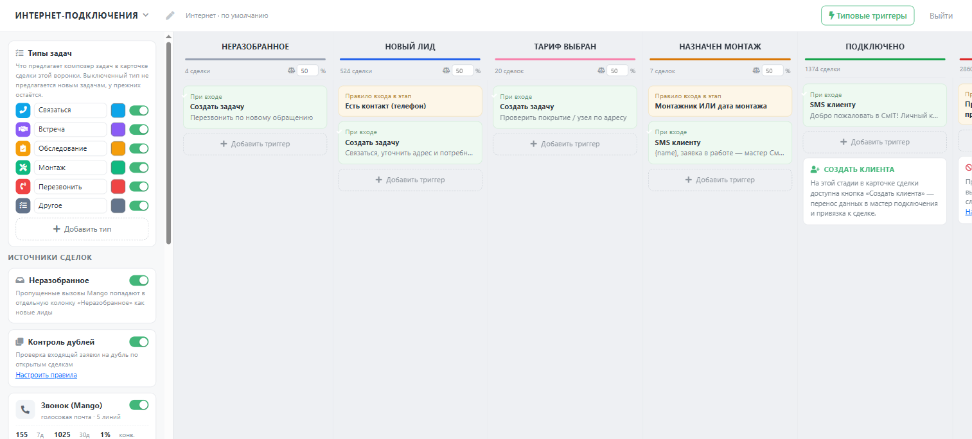Add a trigger in the Новый лид column
Viewport: 972px width, 439px height.
411,180
